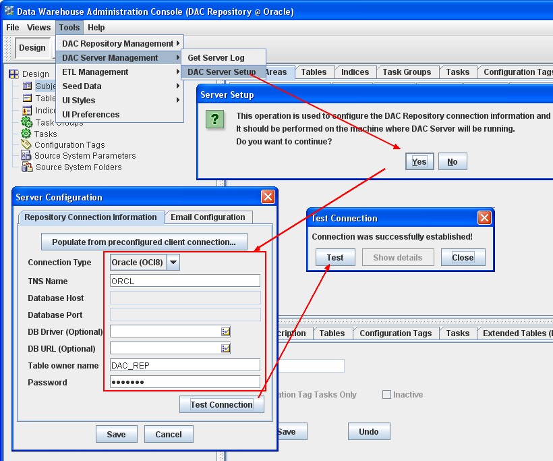Viewport: 553px width, 461px height.
Task: Click the Subject Areas tree icon
Action: click(x=27, y=86)
